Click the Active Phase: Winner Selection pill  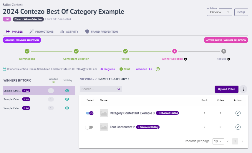click(x=226, y=40)
